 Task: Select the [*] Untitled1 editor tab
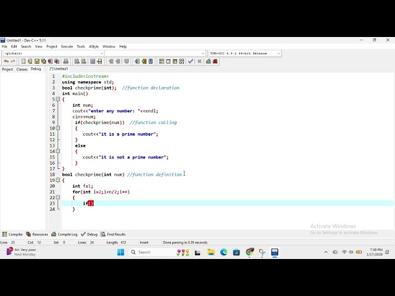coord(59,68)
